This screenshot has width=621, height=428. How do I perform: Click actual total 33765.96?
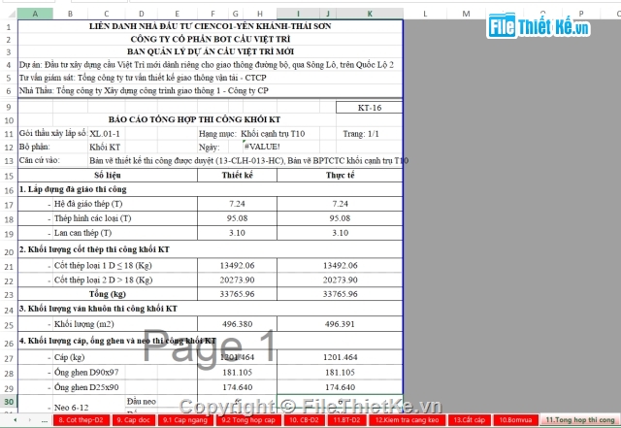point(340,294)
